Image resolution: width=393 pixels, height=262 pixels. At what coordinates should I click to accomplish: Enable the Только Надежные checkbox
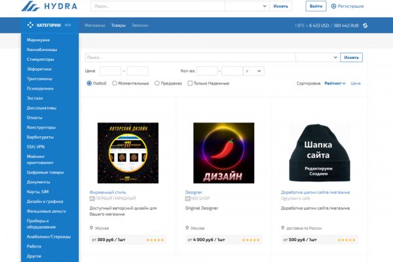point(190,83)
